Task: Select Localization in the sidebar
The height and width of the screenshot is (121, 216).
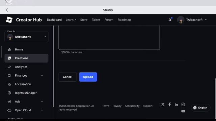Action: [x=26, y=84]
